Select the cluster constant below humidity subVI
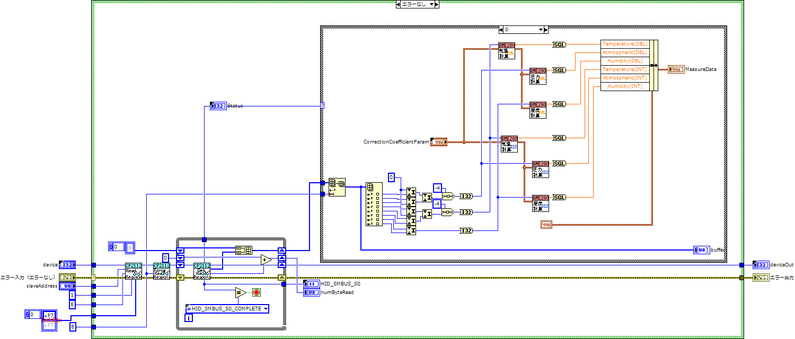 [546, 225]
